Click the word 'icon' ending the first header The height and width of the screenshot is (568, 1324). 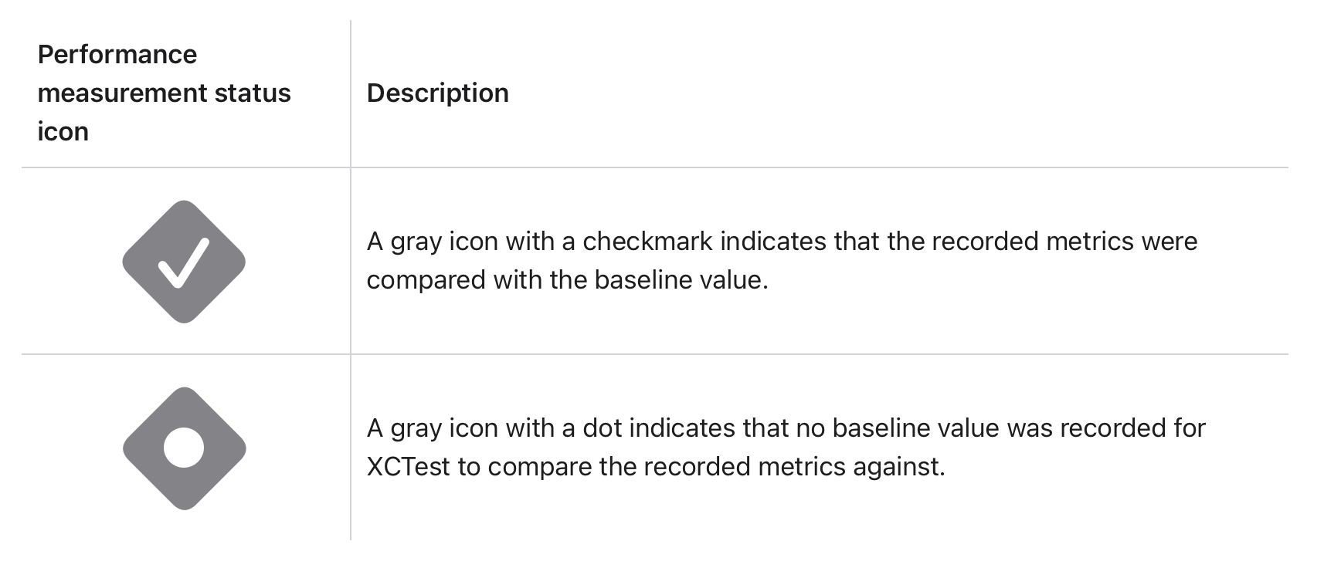[x=63, y=132]
